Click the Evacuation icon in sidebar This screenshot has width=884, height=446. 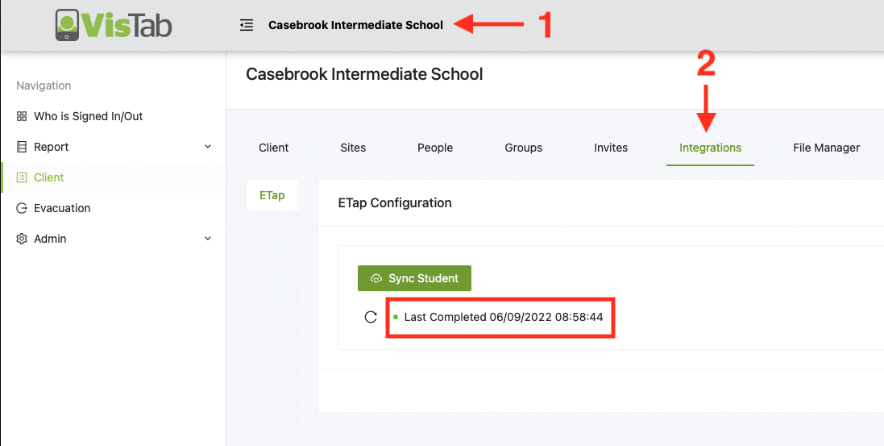(x=22, y=208)
